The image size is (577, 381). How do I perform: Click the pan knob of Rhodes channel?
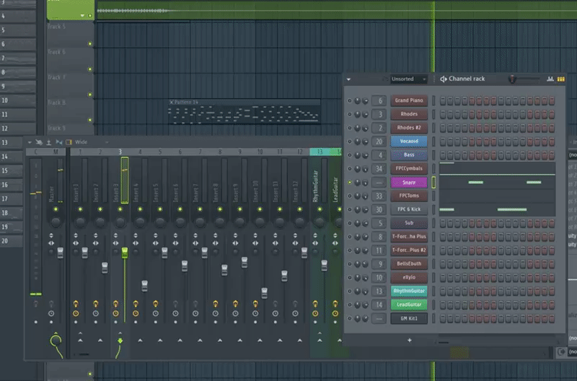coord(357,115)
